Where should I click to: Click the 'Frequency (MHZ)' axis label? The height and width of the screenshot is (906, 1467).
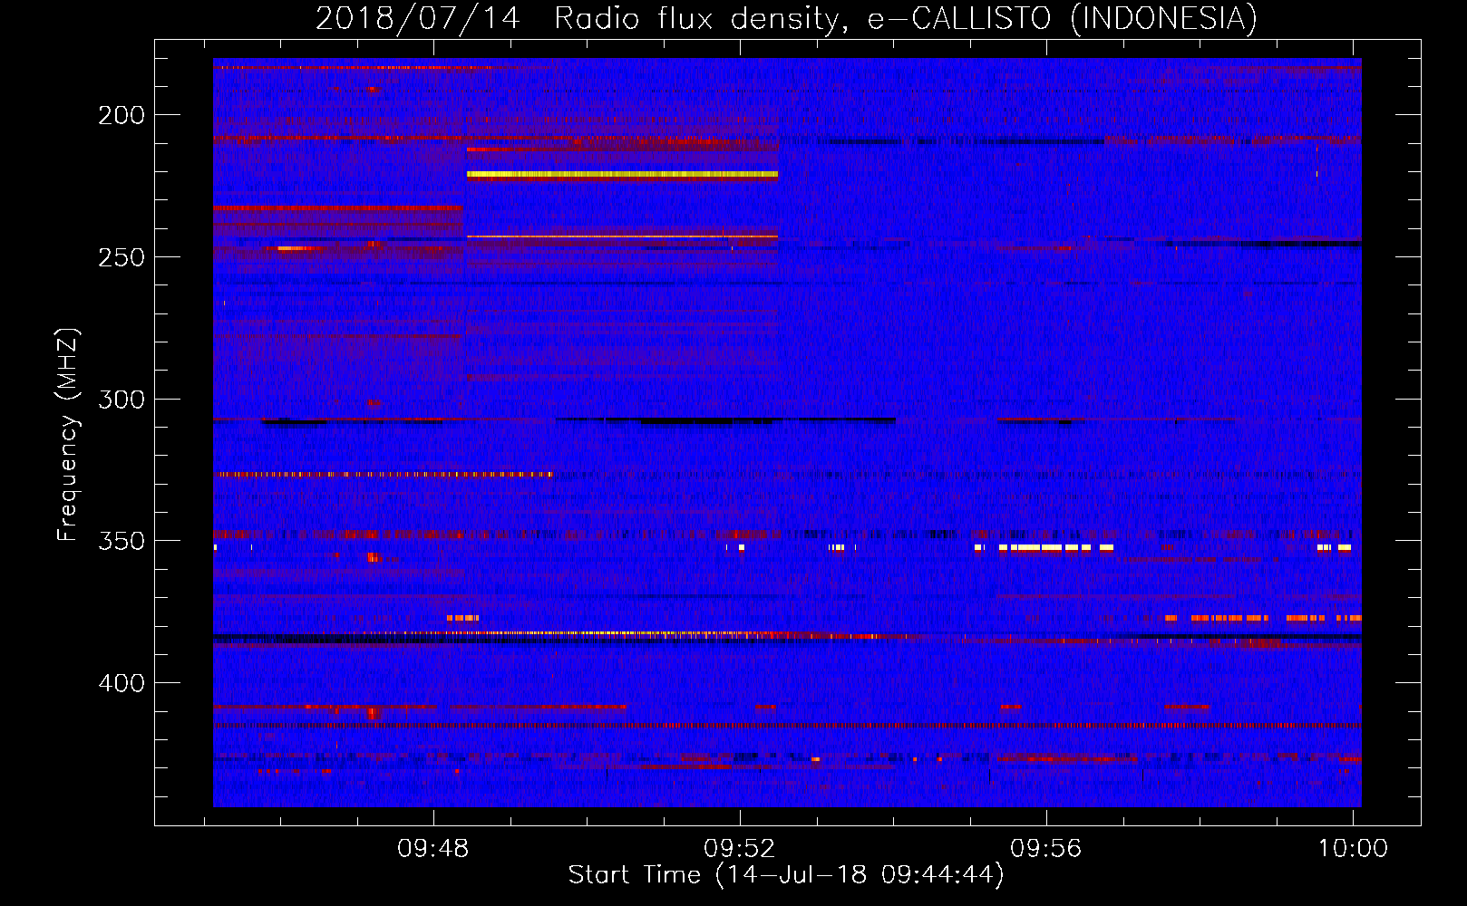point(68,434)
